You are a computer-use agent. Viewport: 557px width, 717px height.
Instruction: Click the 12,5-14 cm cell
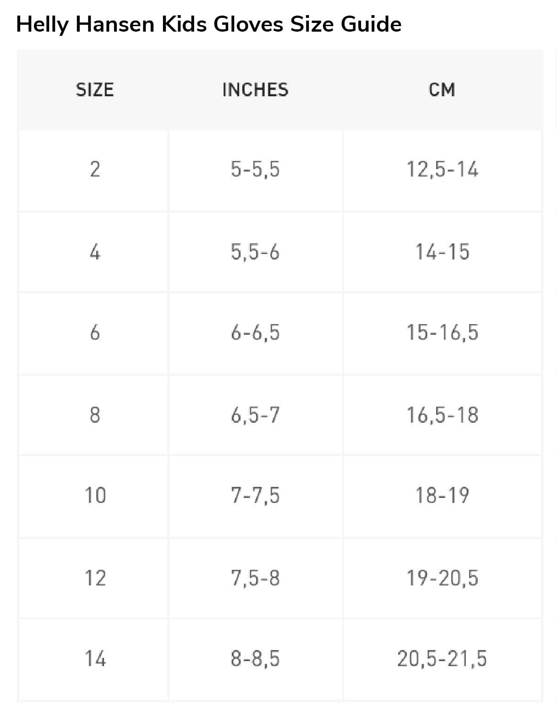442,170
